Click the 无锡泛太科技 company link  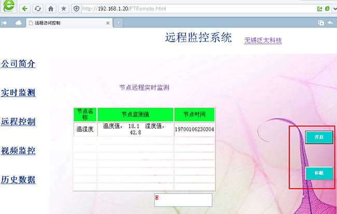point(263,41)
